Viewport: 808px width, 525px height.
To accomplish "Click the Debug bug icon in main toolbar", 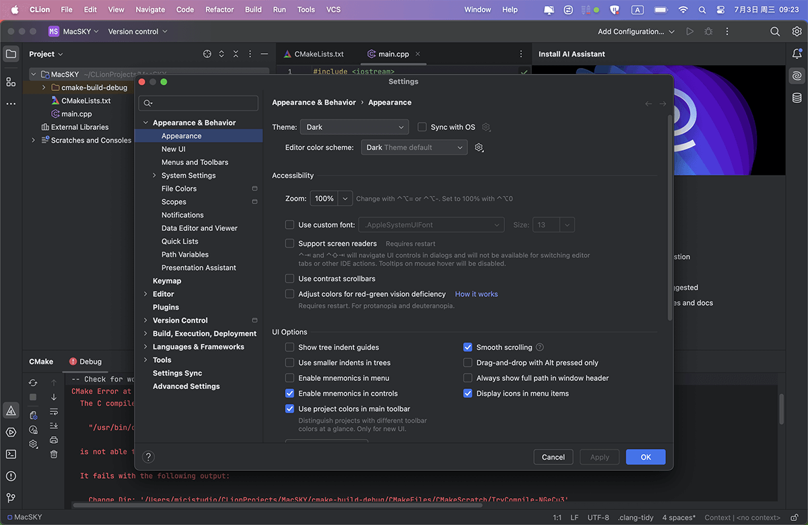I will pos(708,32).
